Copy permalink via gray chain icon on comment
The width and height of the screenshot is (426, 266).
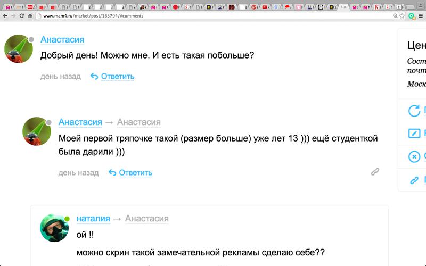pos(375,172)
